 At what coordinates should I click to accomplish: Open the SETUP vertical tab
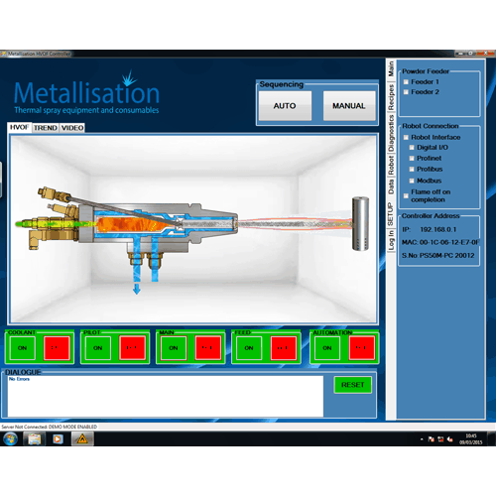(391, 214)
